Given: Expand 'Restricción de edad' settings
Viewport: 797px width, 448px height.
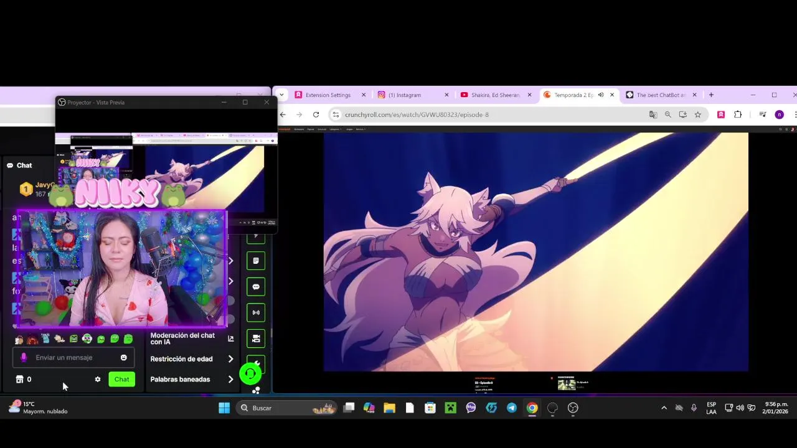Looking at the screenshot, I should [192, 359].
